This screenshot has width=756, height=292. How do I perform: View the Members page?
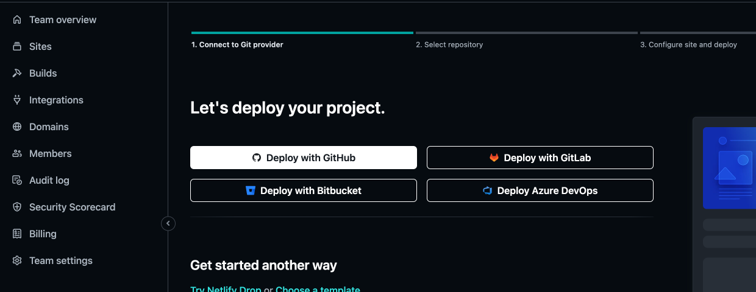point(41,153)
